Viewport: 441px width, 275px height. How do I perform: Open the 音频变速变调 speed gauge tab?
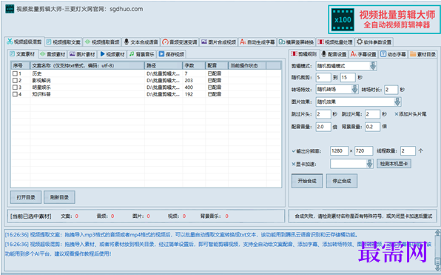[x=180, y=42]
